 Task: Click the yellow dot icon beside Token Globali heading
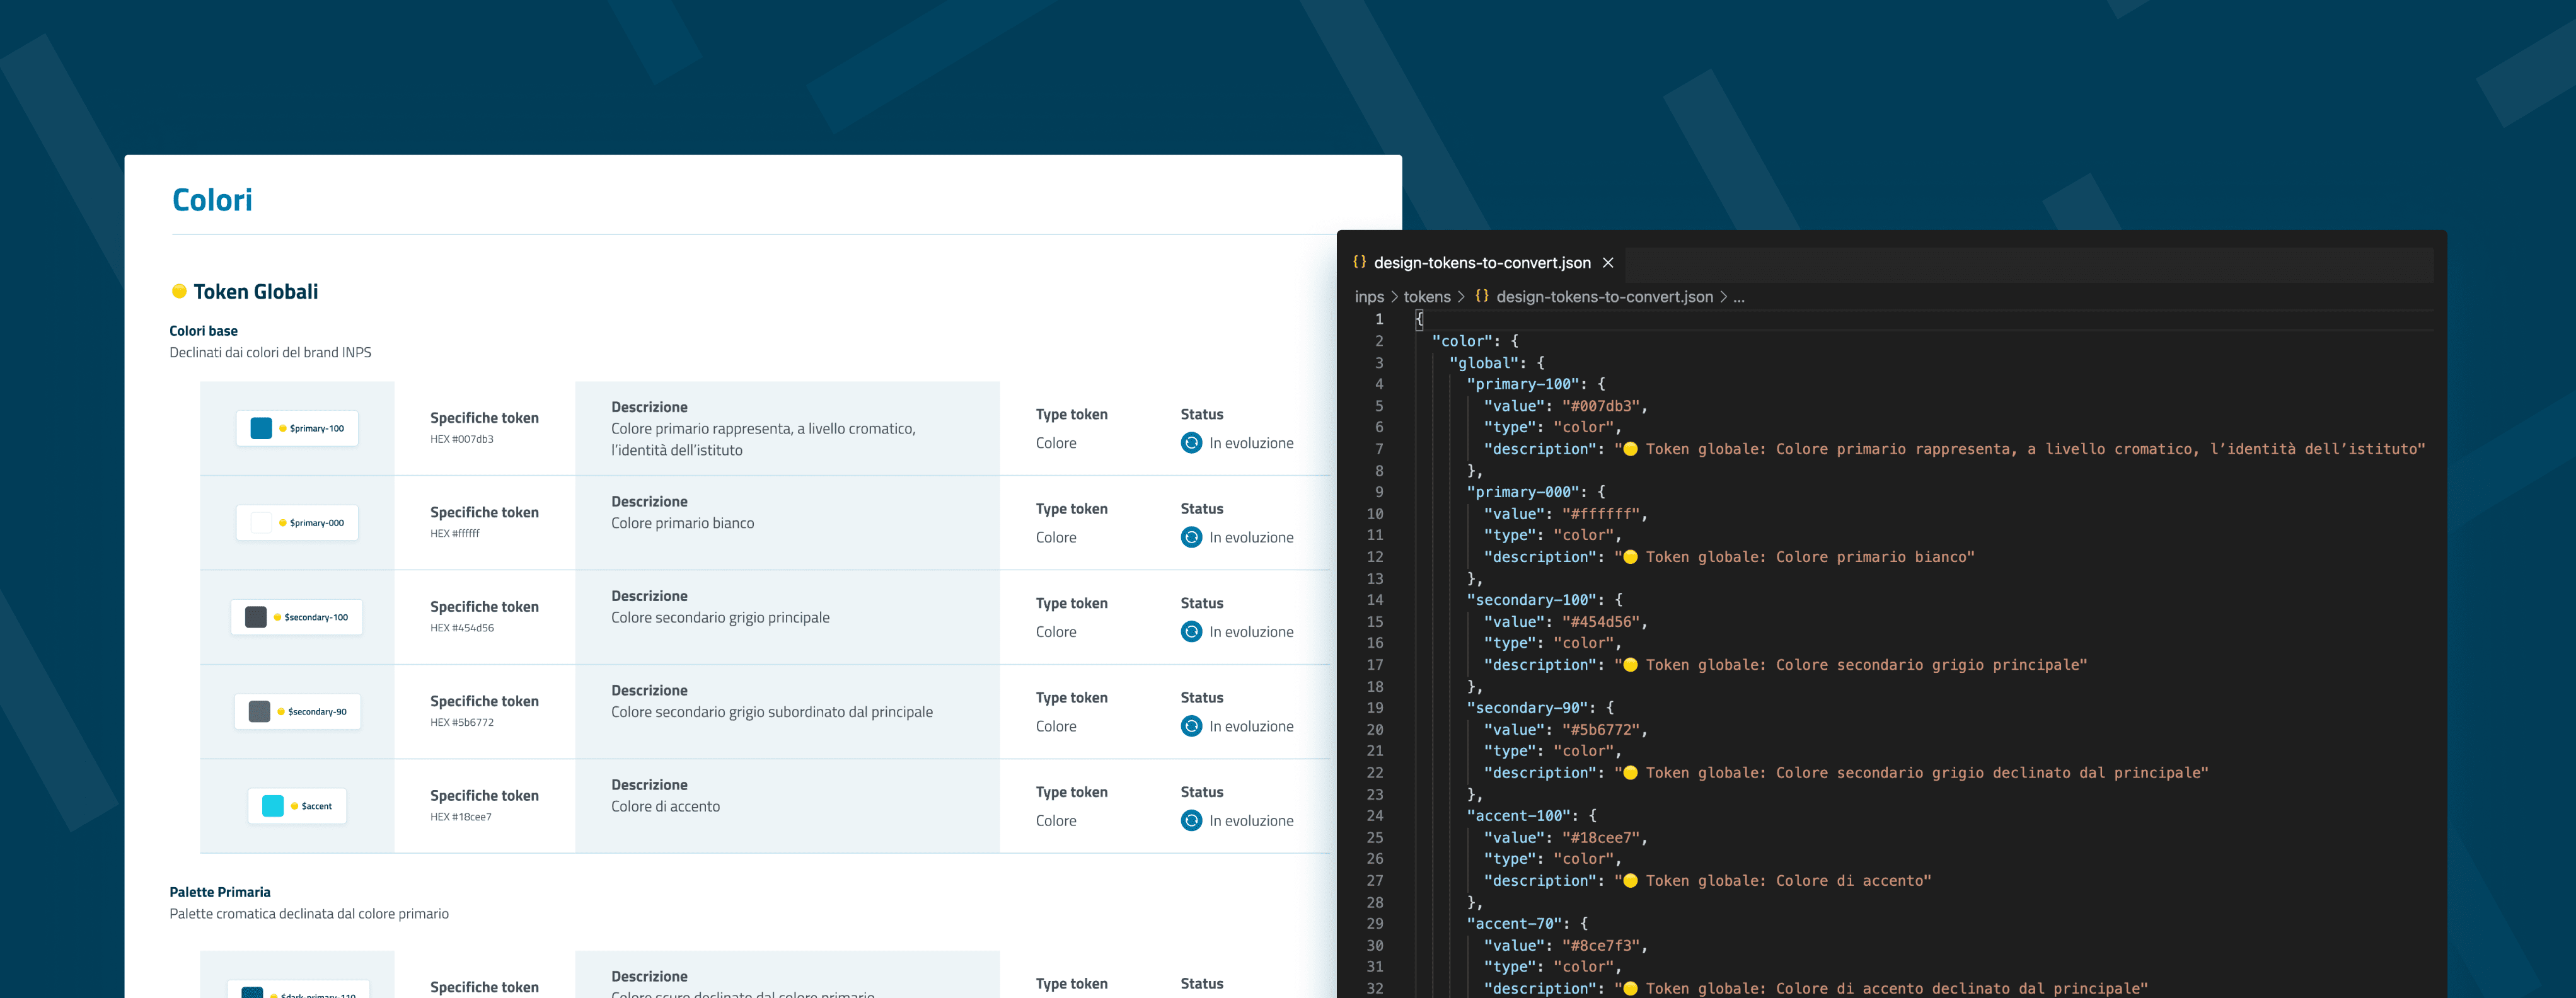[x=179, y=291]
